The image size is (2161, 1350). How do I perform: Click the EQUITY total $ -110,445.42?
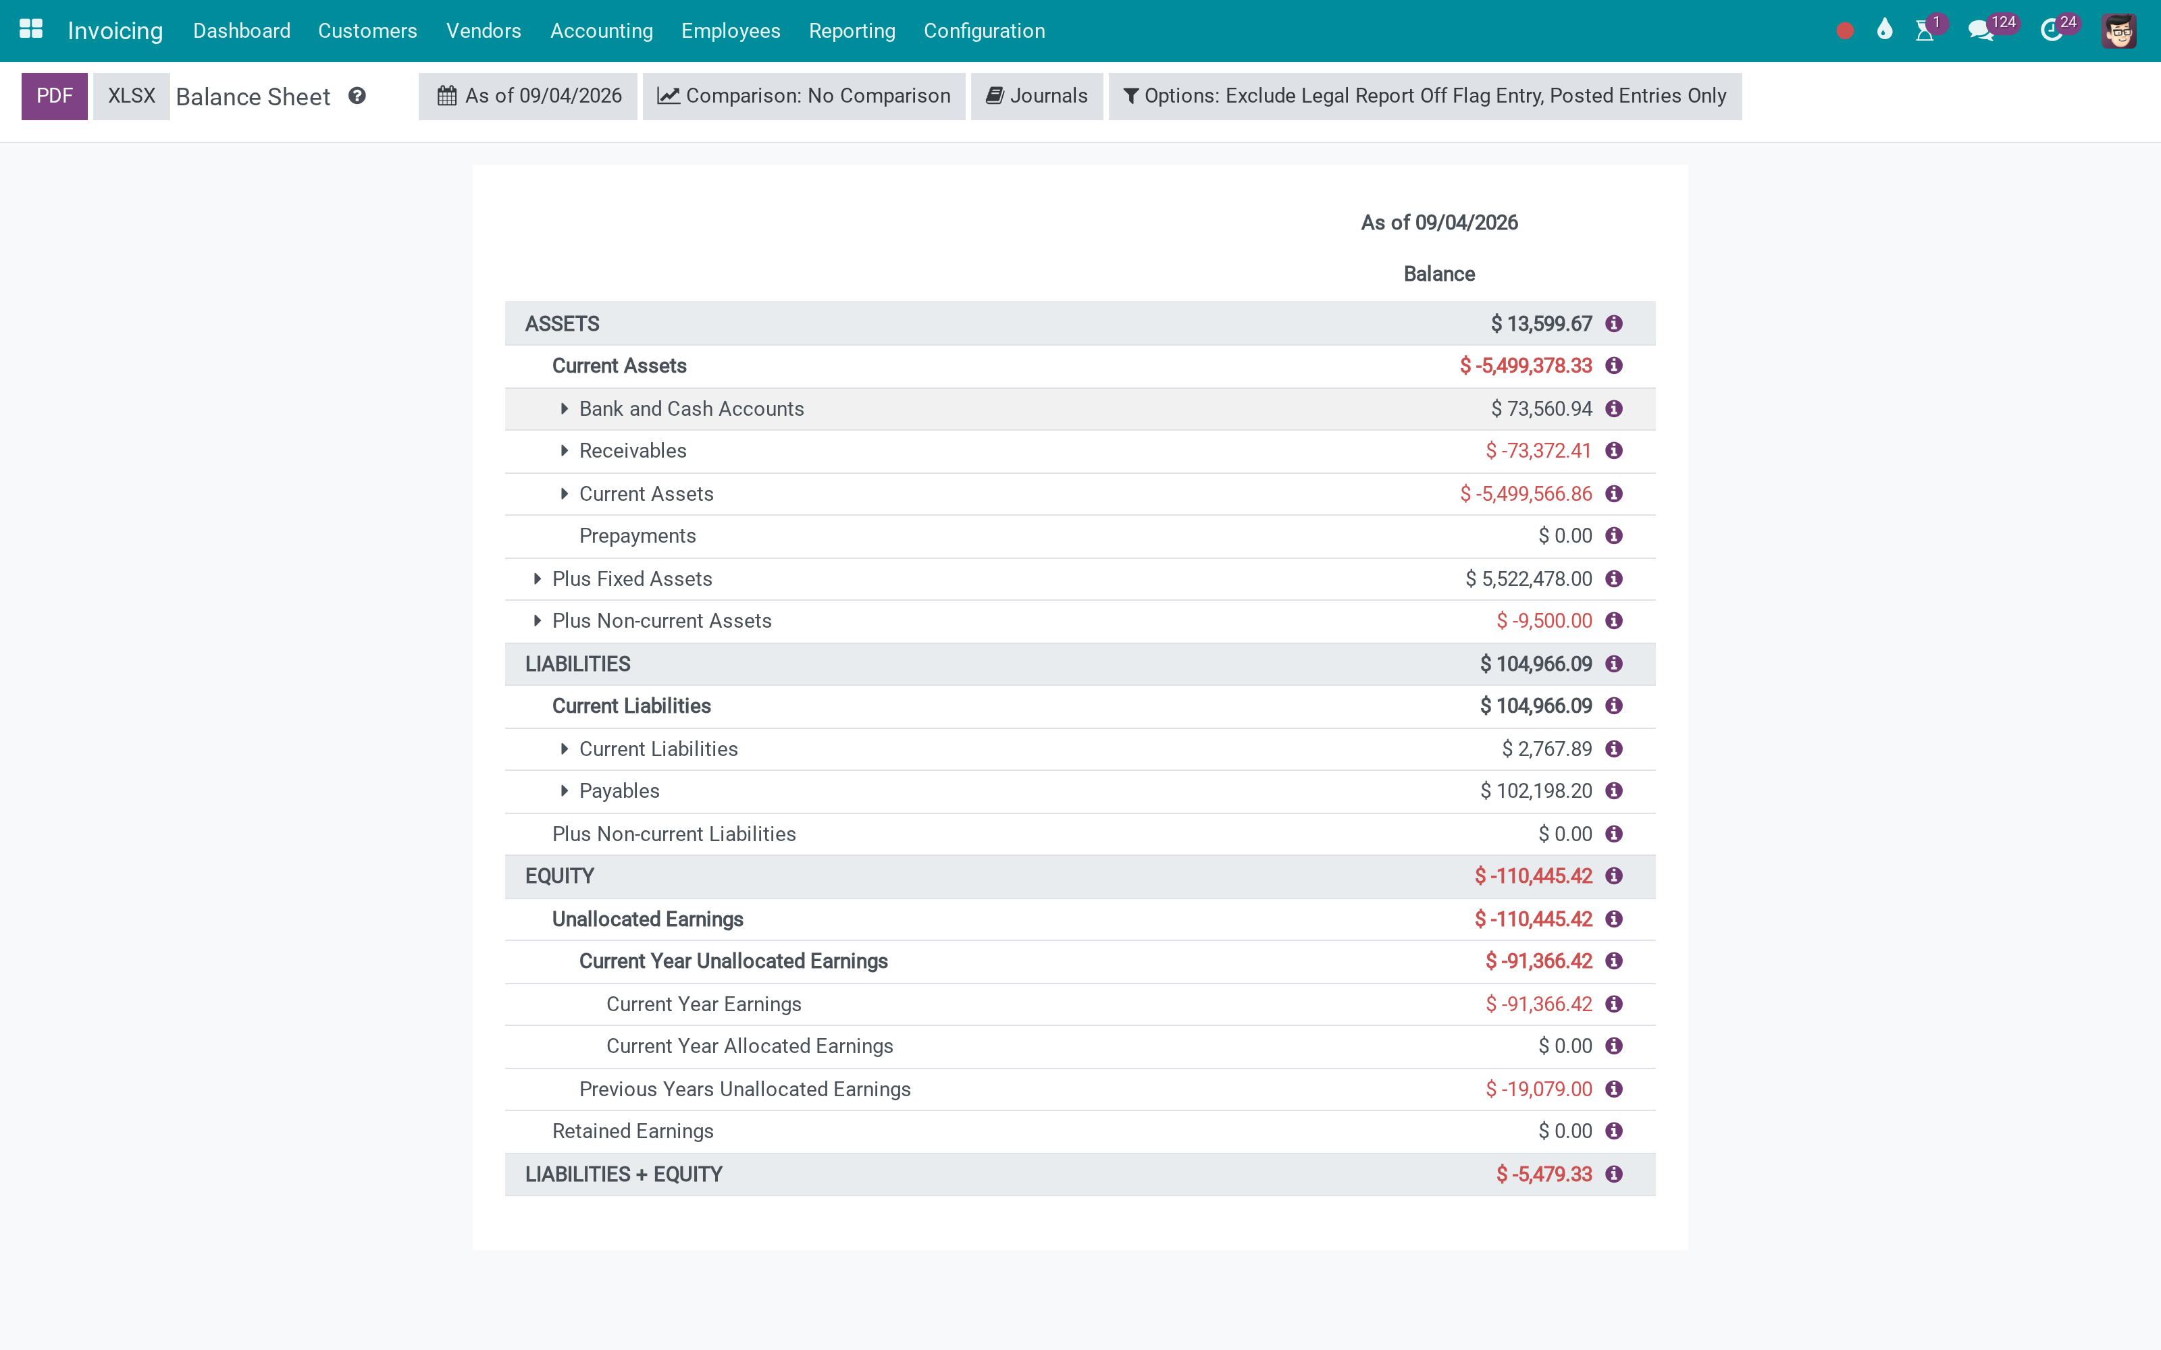coord(1533,876)
